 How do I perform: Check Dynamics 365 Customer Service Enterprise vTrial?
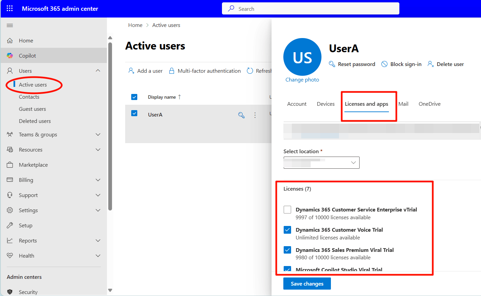(287, 210)
